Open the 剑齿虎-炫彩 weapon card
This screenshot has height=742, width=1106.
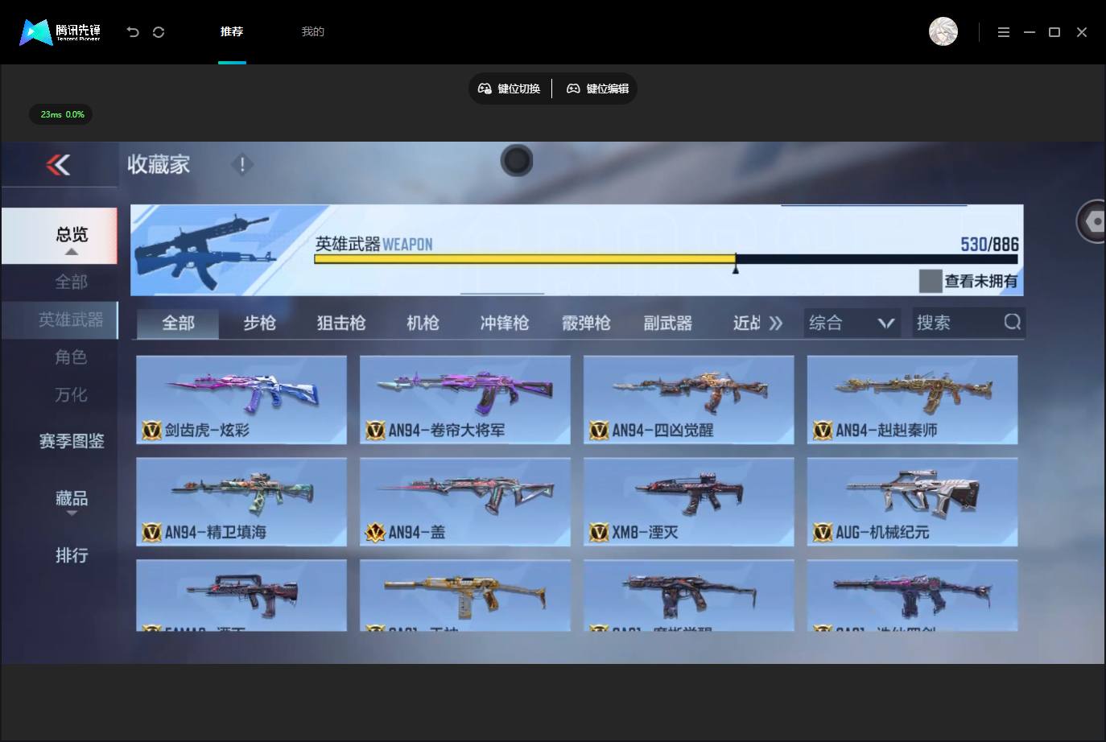click(x=241, y=399)
